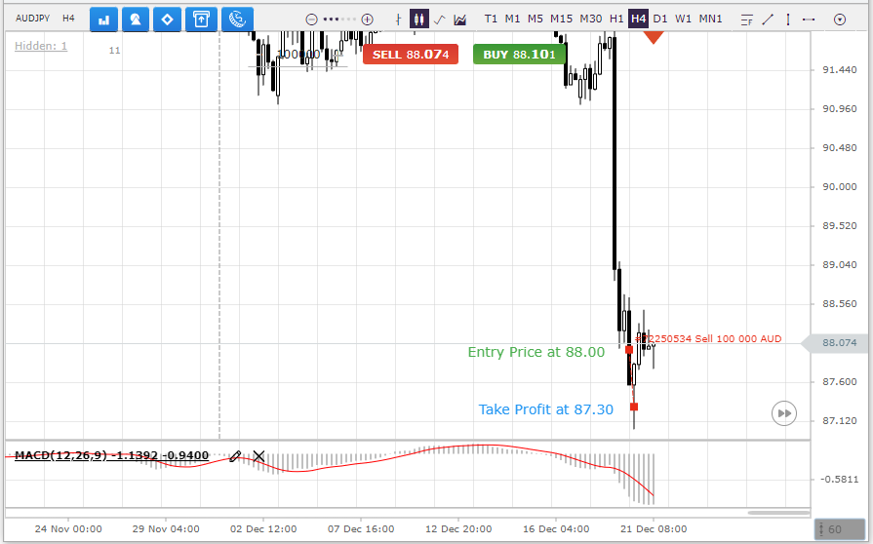This screenshot has height=544, width=873.
Task: Select M15 timeframe
Action: click(561, 19)
